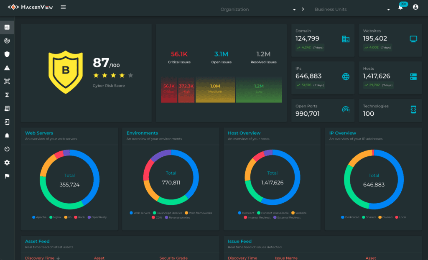
Task: Open the Organization dropdown
Action: (258, 9)
